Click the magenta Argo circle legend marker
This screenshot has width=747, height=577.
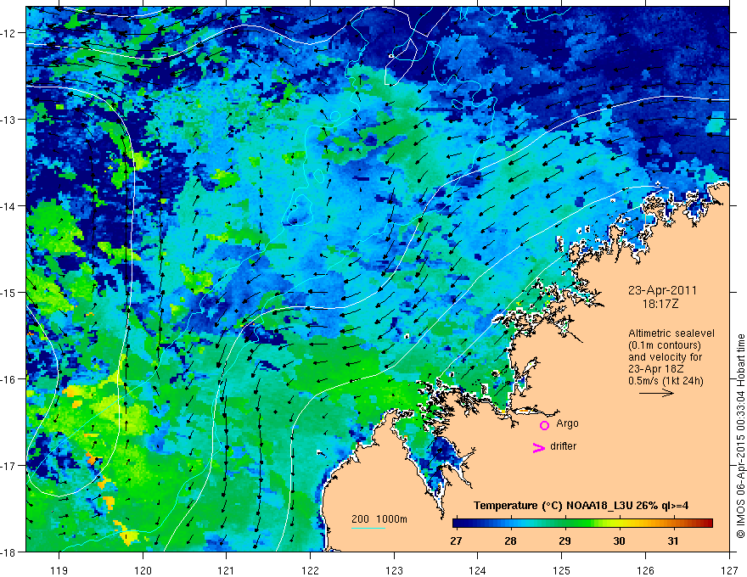pos(544,425)
